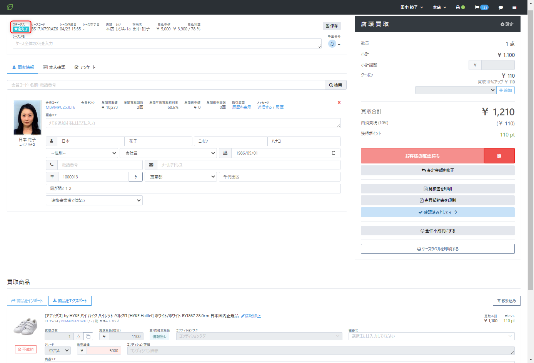Open the 東京都 prefecture dropdown
Image resolution: width=534 pixels, height=363 pixels.
(181, 177)
